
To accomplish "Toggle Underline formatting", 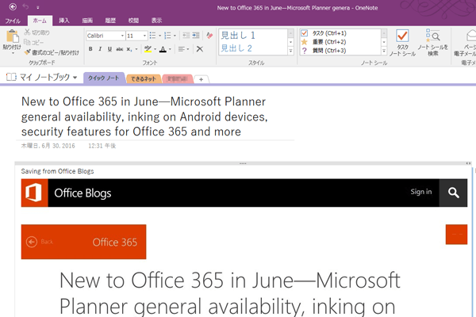I will (109, 49).
